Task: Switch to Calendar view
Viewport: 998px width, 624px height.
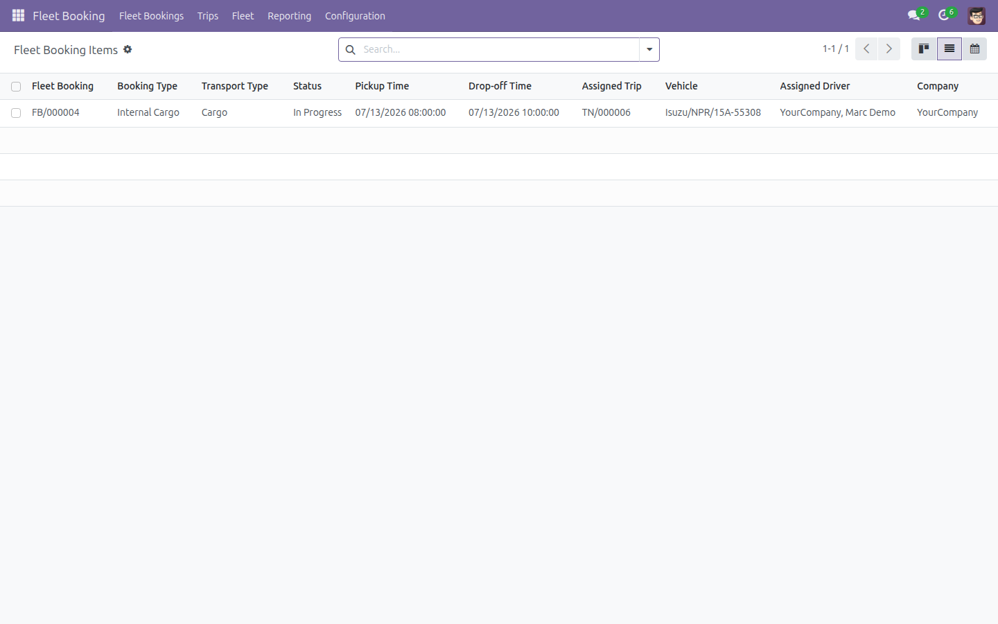Action: 974,49
